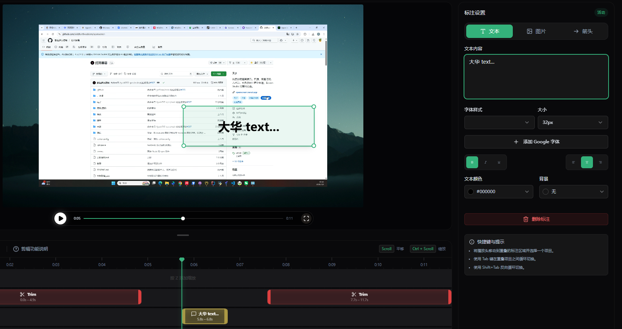
Task: Open 剪辑功能说明 help
Action: click(31, 249)
